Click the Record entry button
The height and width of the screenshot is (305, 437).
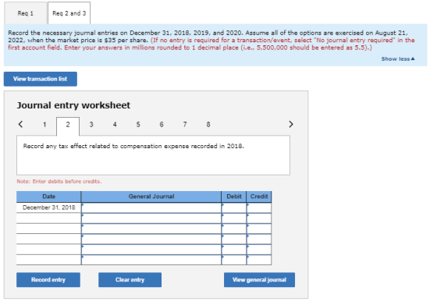(x=48, y=280)
